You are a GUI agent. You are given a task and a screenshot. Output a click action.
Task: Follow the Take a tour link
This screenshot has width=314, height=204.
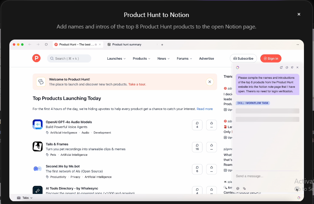137,84
